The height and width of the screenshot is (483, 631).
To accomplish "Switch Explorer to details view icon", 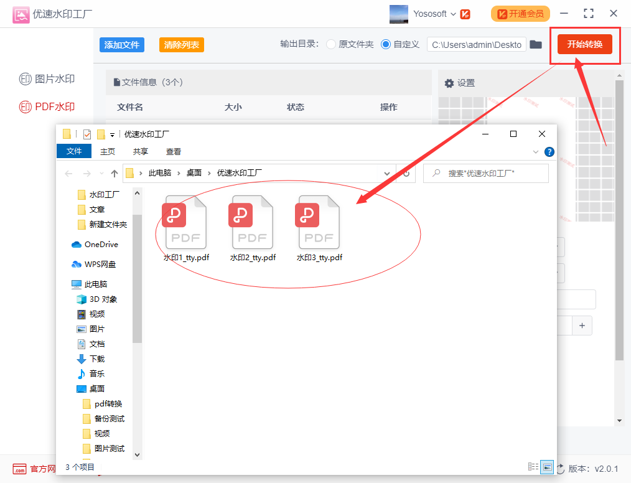I will tap(533, 466).
